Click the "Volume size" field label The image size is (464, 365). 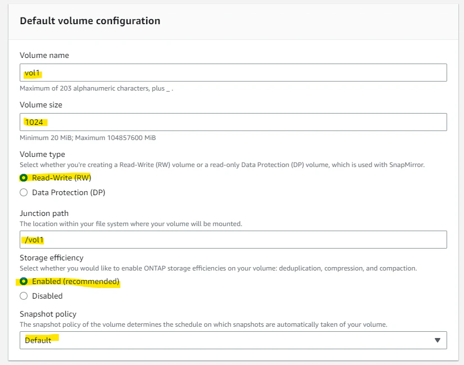pos(41,105)
